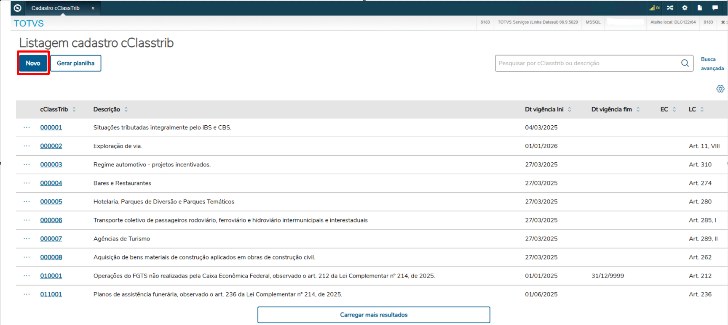Click Carregar mais resultados button
The height and width of the screenshot is (325, 728).
374,315
